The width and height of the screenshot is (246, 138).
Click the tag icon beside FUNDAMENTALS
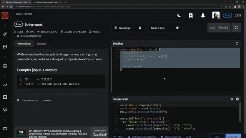click(18, 100)
